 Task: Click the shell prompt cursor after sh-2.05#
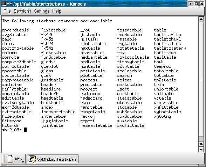click(25, 130)
